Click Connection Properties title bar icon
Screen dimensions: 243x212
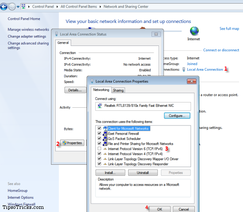[92, 81]
